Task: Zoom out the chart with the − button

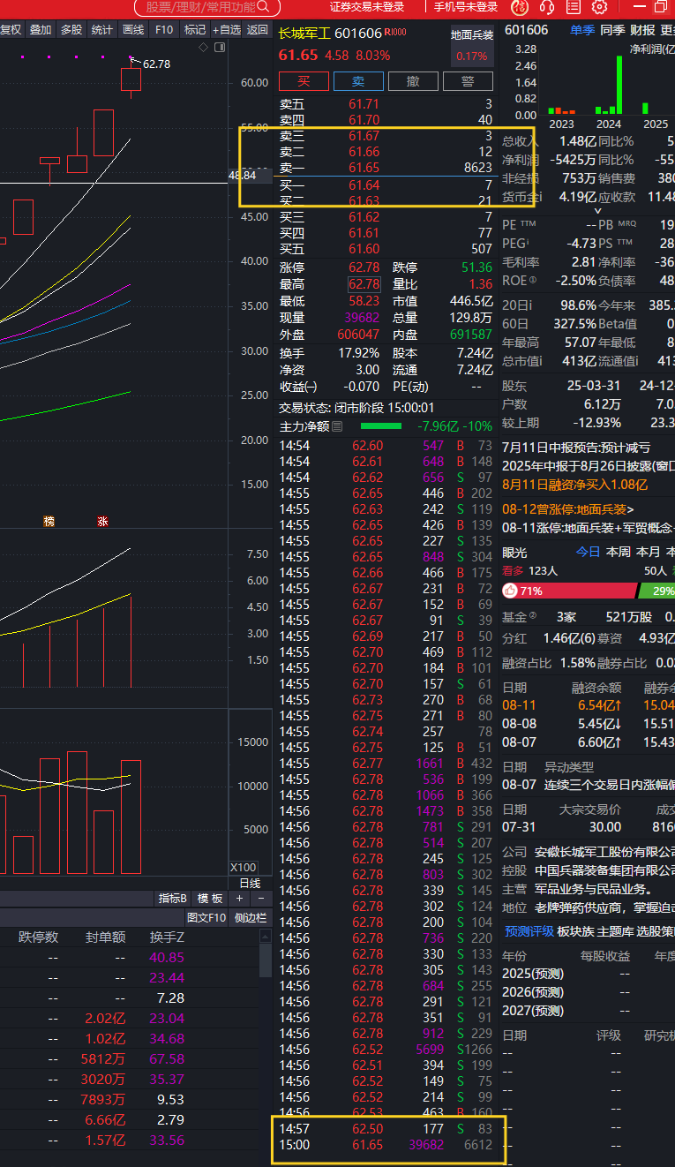Action: [260, 898]
